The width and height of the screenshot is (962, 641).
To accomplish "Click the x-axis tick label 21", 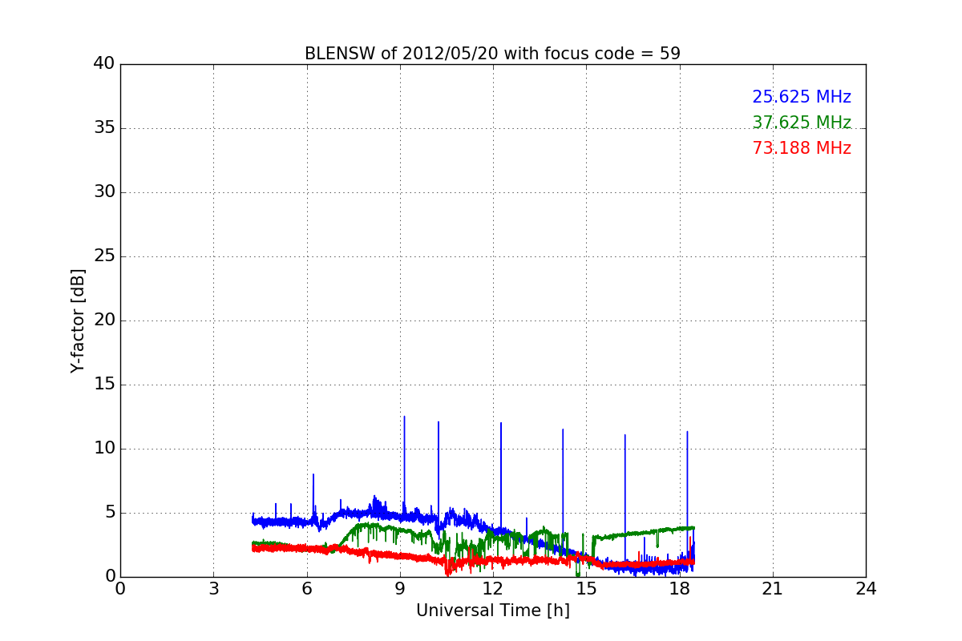I will pos(773,588).
